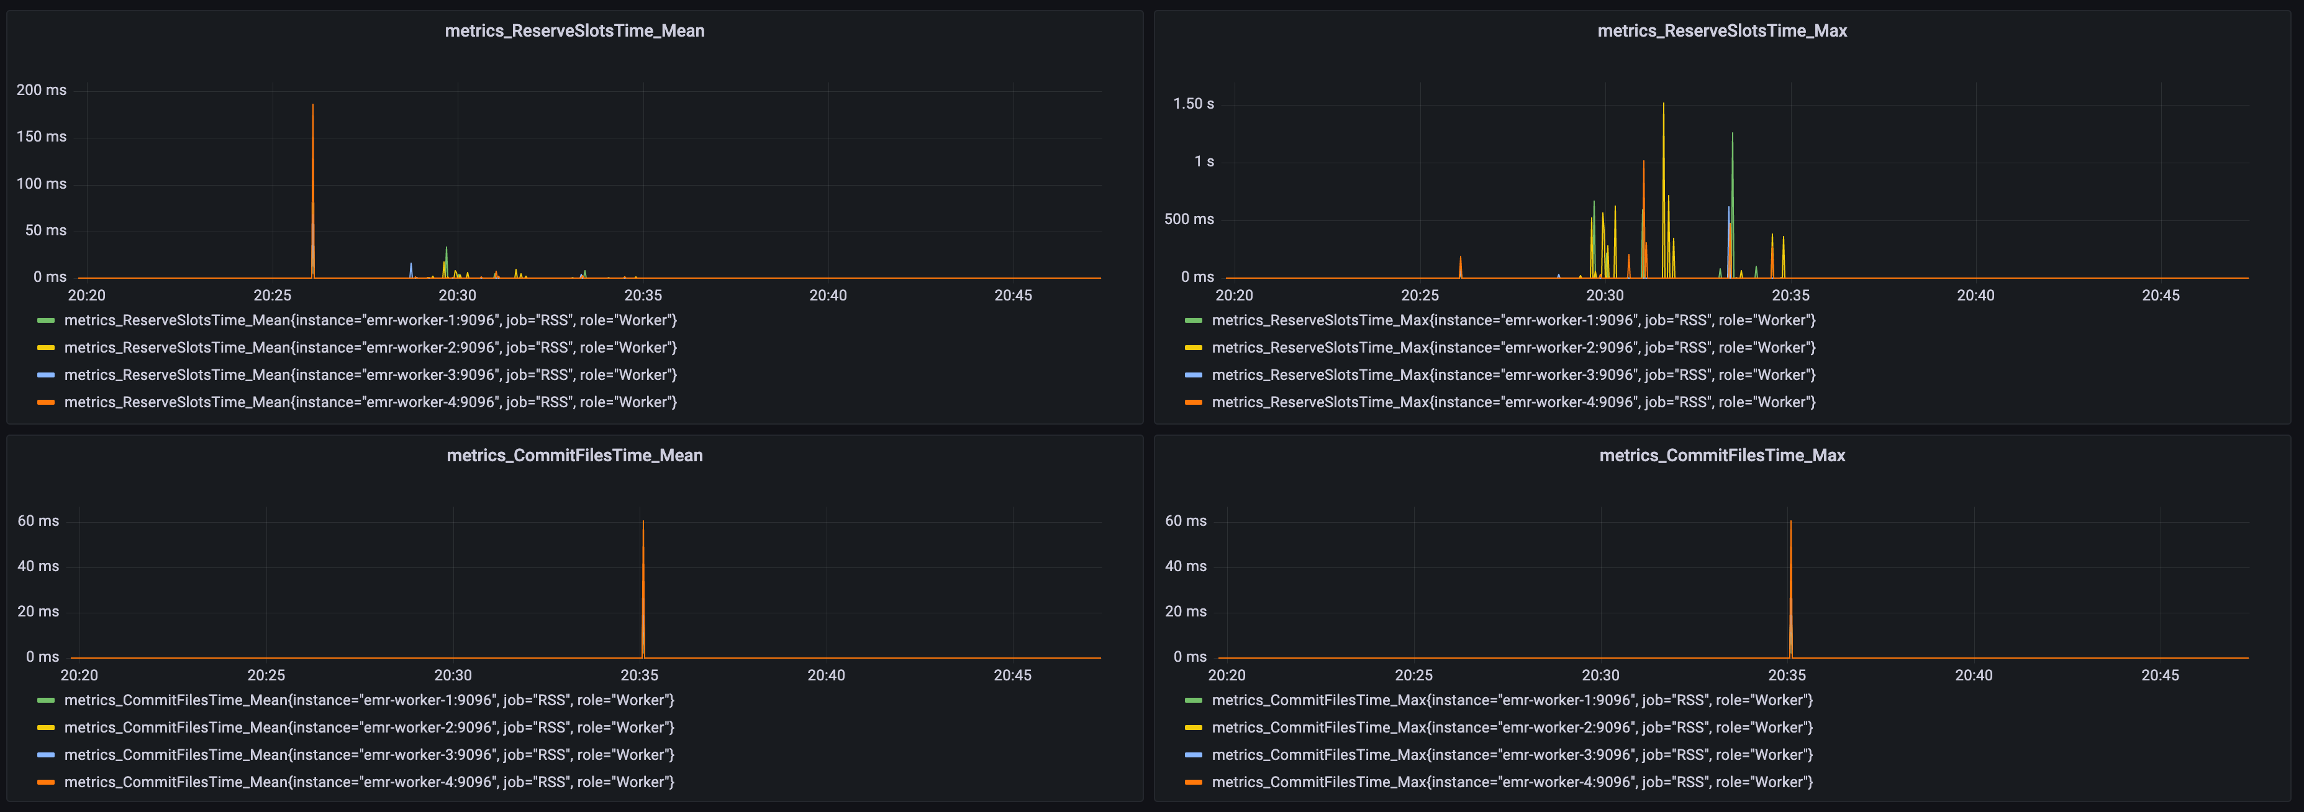Toggle emr-worker-2 series in ReserveSlotsTime_Mean legend
Screen dimensions: 2304x812
370,347
